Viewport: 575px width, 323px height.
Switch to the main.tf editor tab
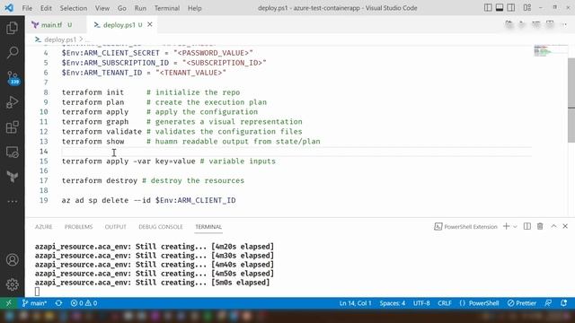tap(52, 25)
